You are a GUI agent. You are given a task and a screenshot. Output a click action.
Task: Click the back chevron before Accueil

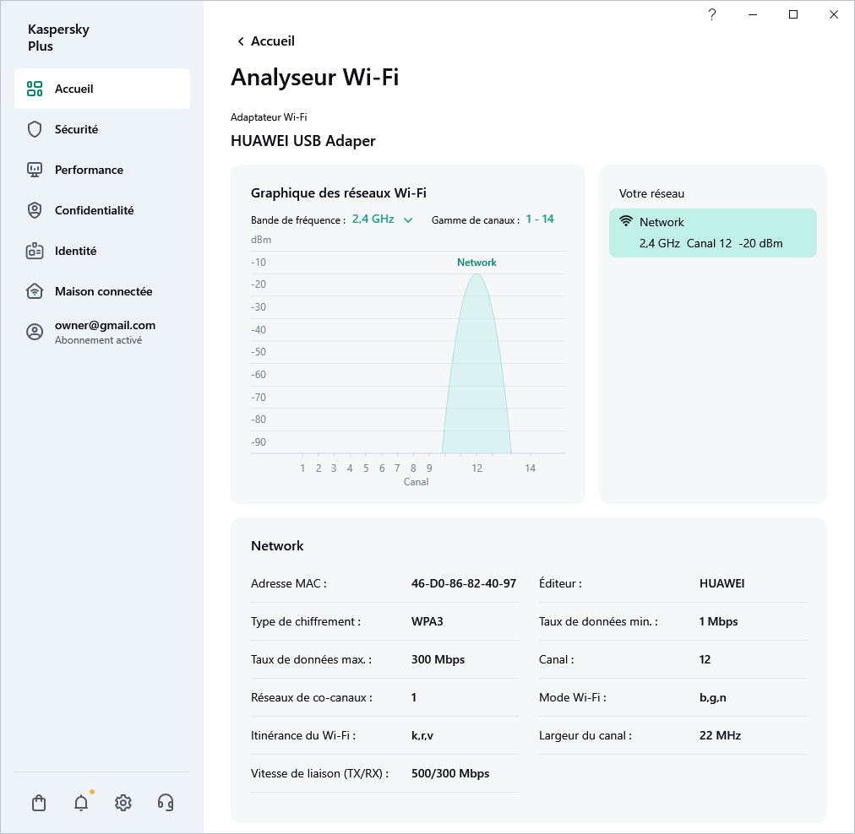point(241,41)
